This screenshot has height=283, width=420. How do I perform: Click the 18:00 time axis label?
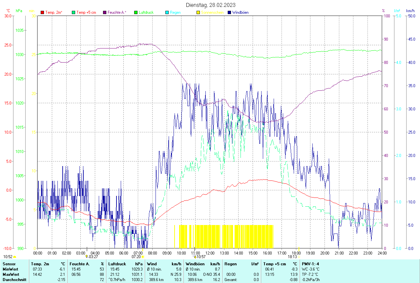click(x=296, y=253)
